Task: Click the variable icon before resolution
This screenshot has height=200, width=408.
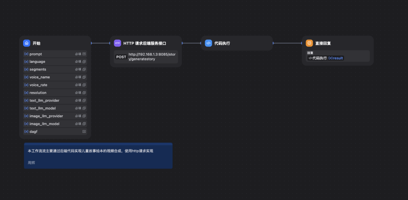Action: coord(26,93)
